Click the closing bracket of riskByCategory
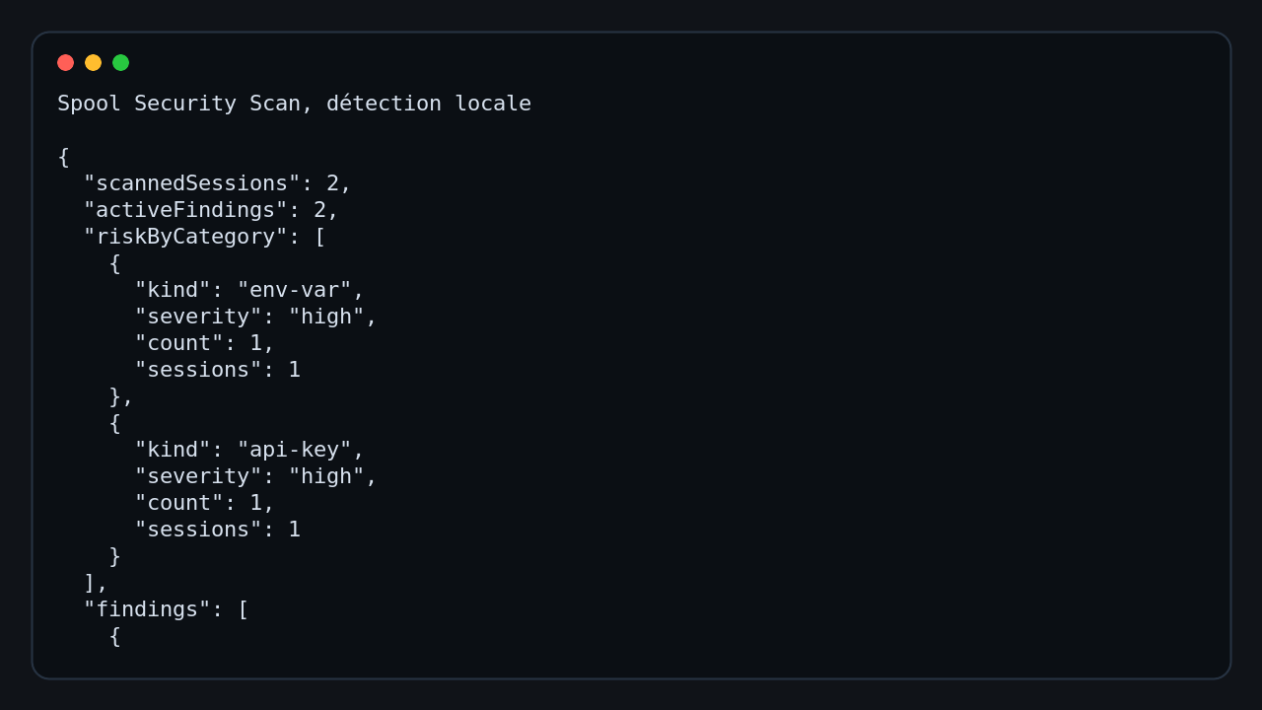Image resolution: width=1262 pixels, height=710 pixels. tap(89, 583)
